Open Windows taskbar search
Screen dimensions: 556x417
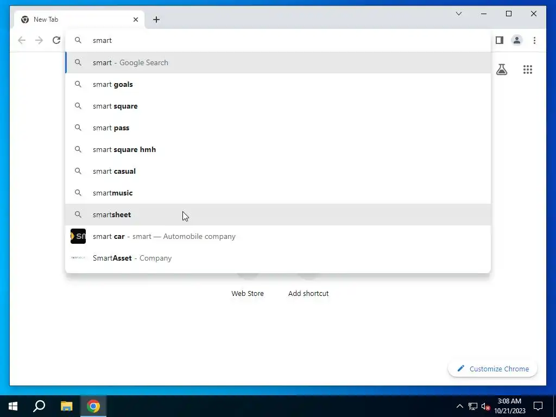coord(39,406)
